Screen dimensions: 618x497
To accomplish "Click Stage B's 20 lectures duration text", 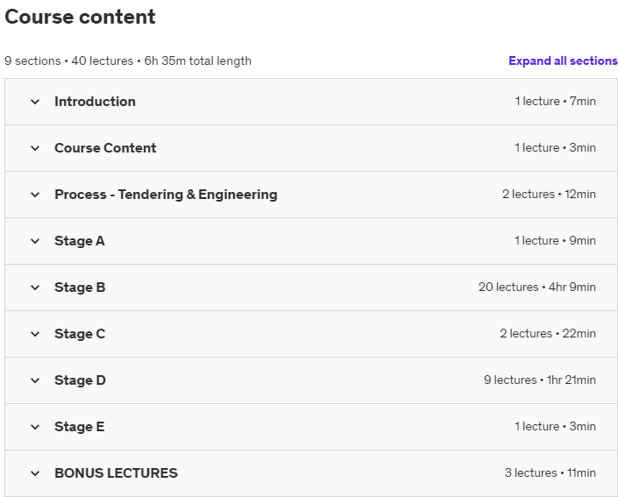I will [x=537, y=287].
